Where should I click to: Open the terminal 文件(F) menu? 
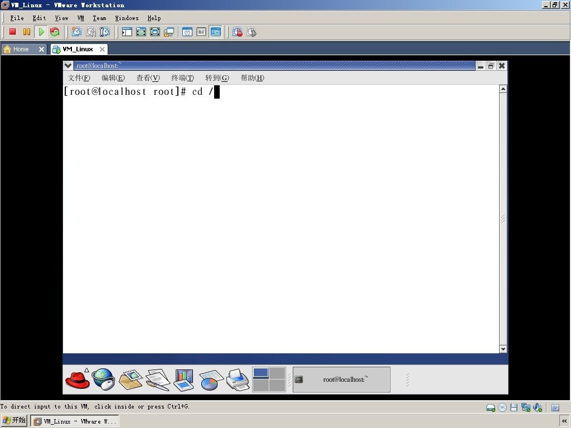click(79, 77)
